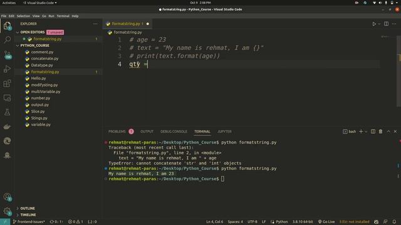Add a new terminal with plus icon

coord(361,131)
